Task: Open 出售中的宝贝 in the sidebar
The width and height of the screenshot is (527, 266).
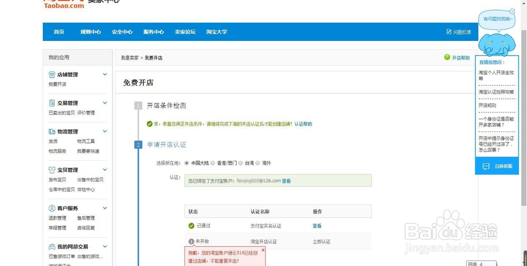Action: 90,179
